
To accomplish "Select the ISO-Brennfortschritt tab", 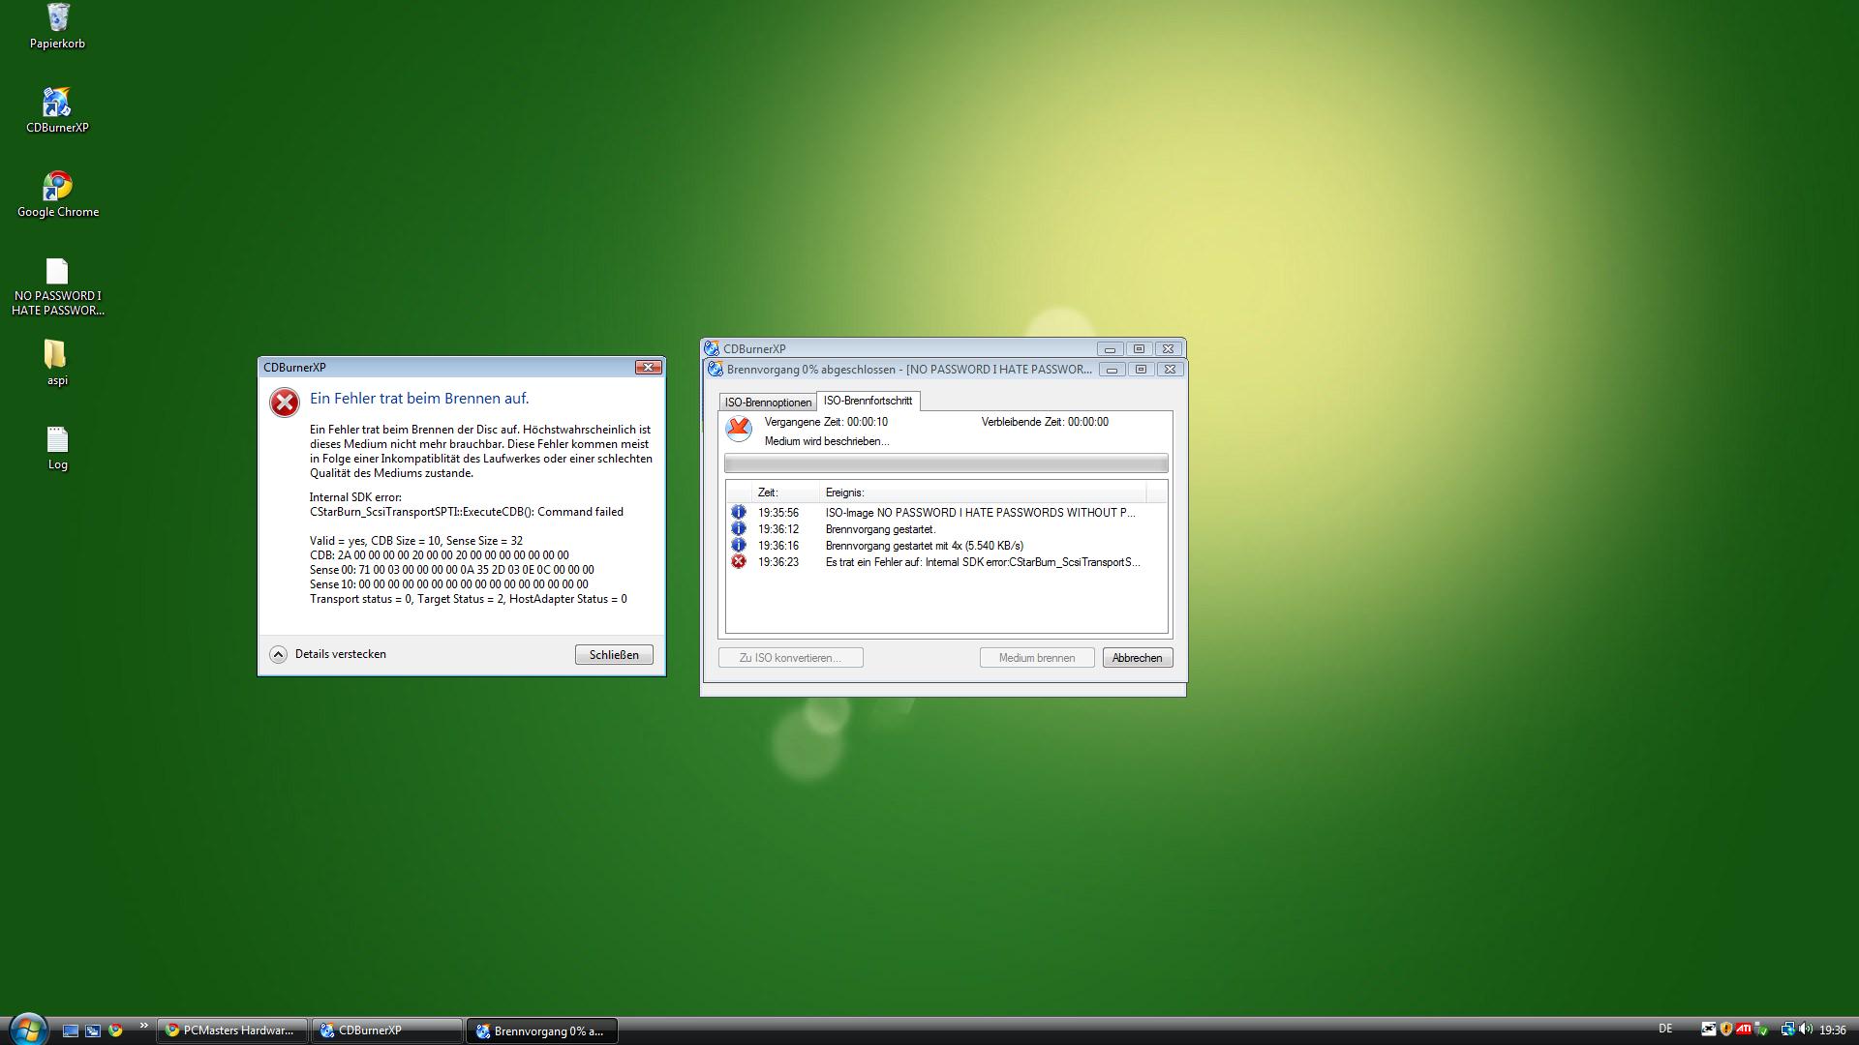I will [869, 401].
